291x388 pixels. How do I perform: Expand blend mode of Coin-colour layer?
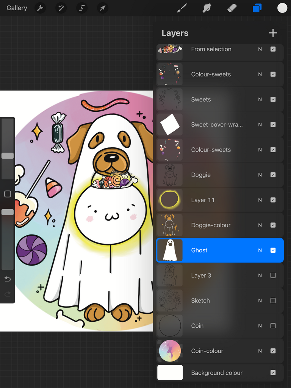[x=260, y=351]
